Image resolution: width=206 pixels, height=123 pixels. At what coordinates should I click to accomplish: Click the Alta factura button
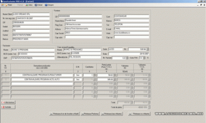8,102
